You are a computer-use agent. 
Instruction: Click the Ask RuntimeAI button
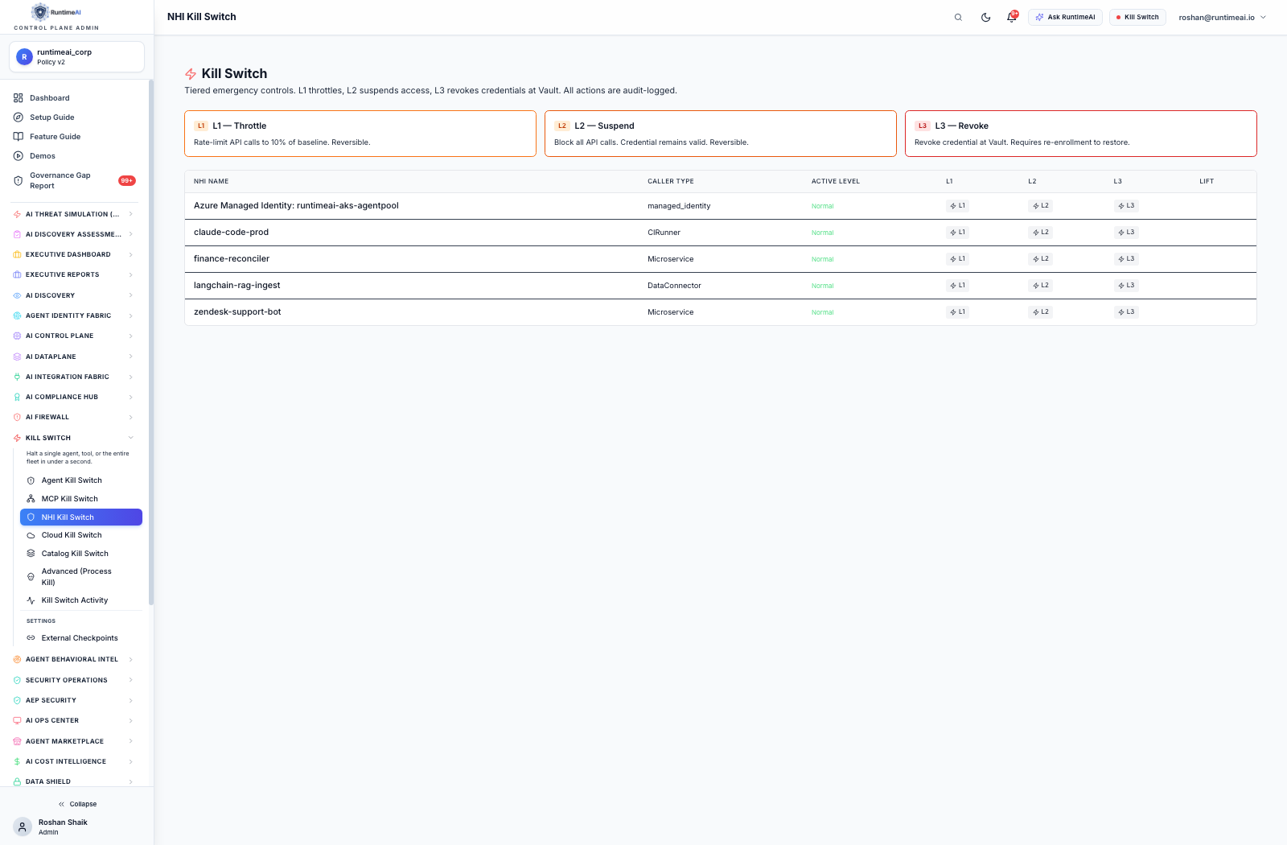tap(1065, 17)
